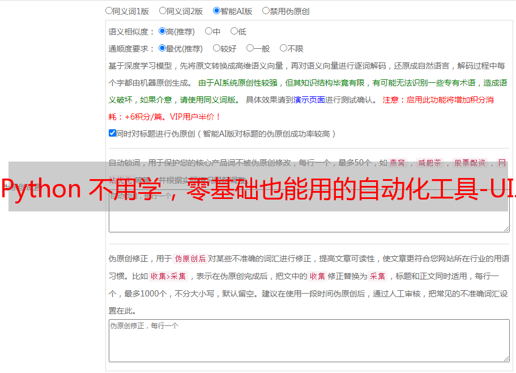Viewport: 516px width, 373px height.
Task: Choose 最优(推荐) for 通顺度要求
Action: pyautogui.click(x=162, y=48)
